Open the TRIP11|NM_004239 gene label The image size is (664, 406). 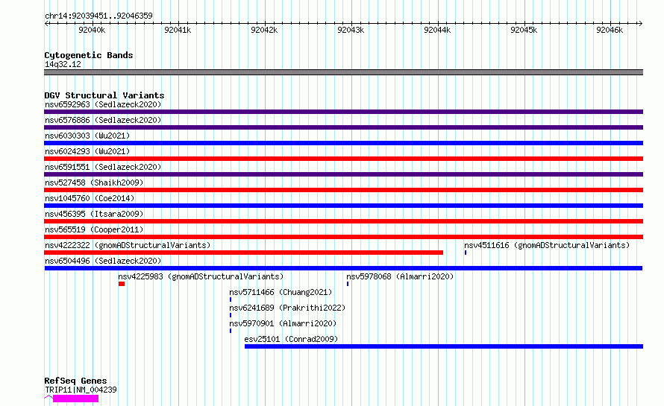tap(81, 390)
